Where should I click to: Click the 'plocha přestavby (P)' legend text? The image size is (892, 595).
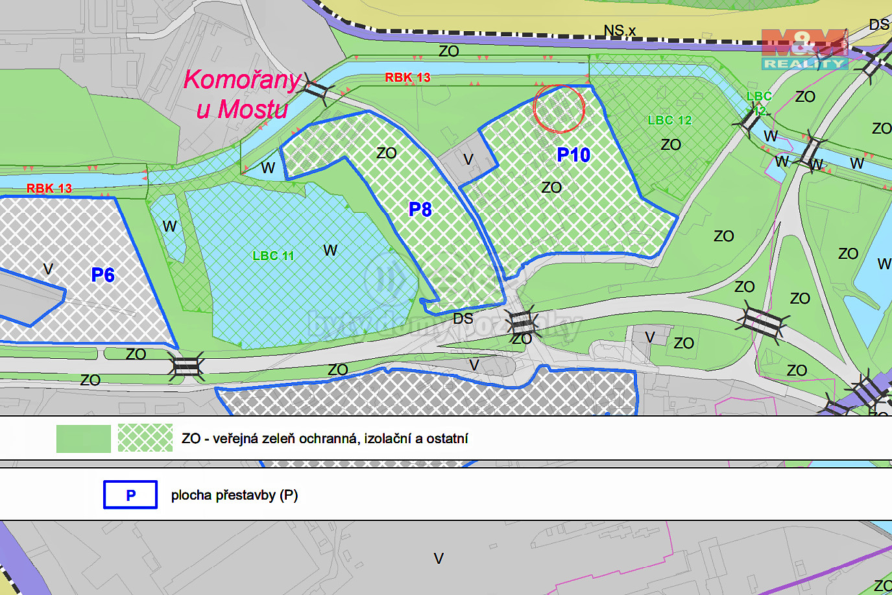(234, 495)
